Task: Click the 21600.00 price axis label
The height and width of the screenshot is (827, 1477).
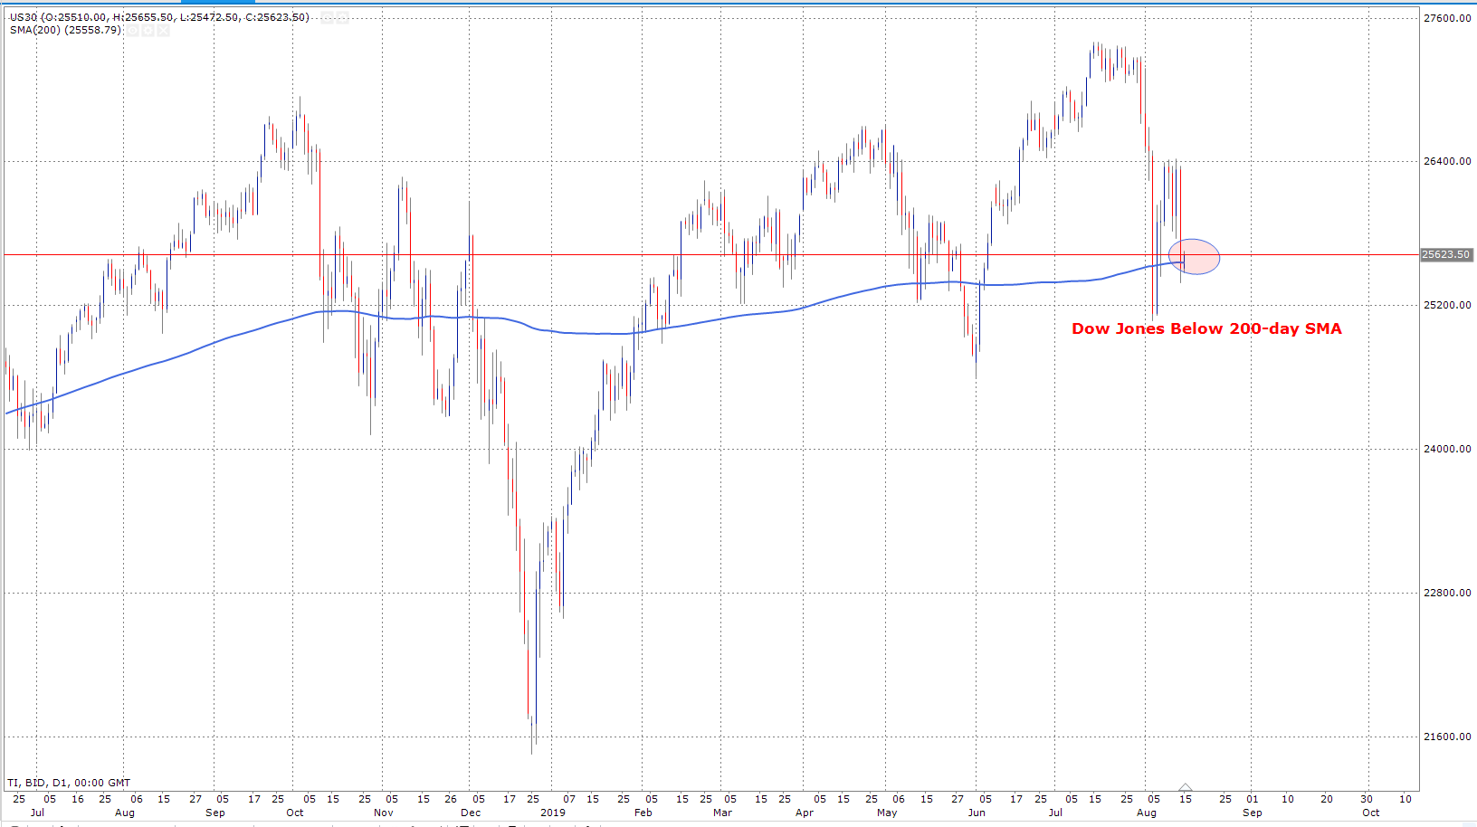Action: point(1447,737)
